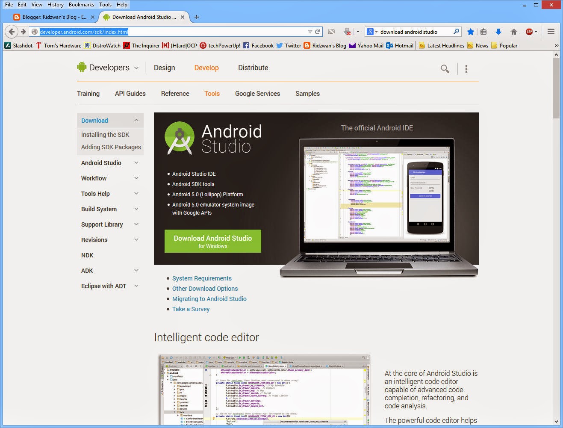The image size is (563, 428).
Task: Collapse the Download sidebar section
Action: tap(136, 121)
